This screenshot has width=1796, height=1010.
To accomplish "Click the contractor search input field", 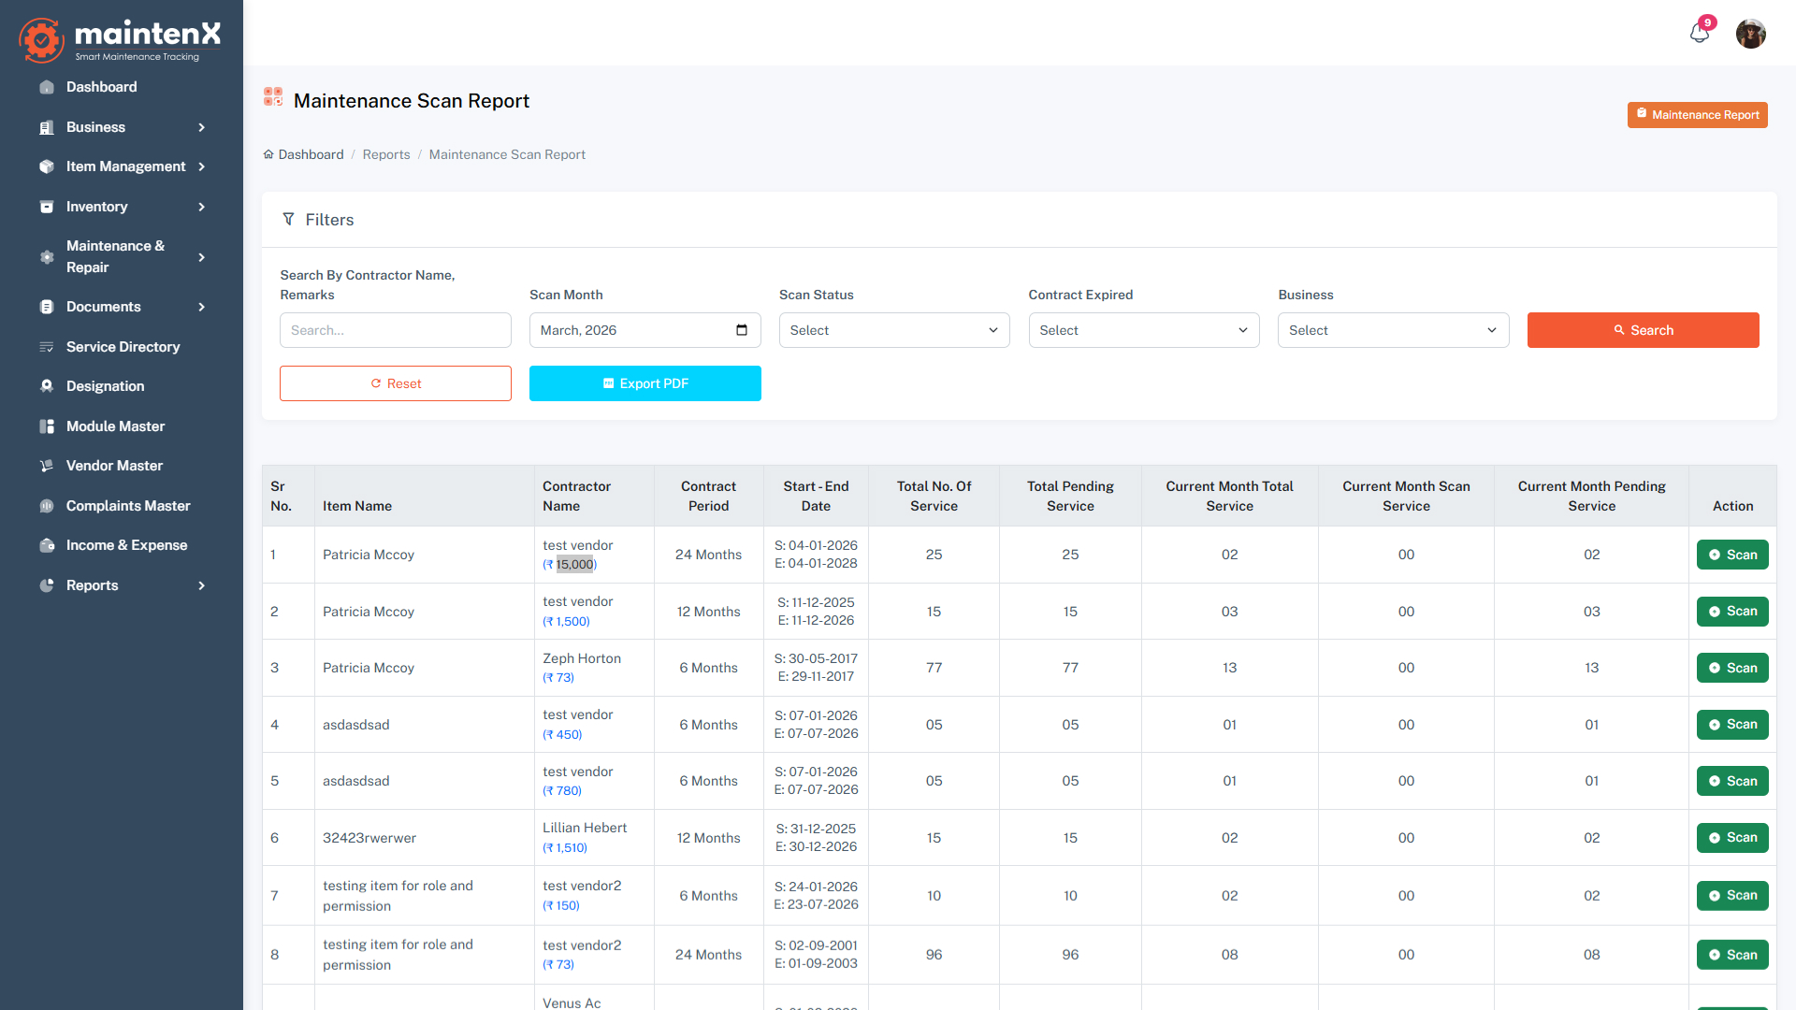I will (x=395, y=329).
